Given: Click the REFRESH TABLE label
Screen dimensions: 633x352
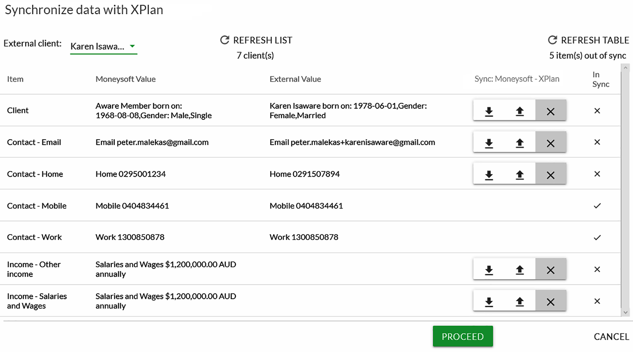Looking at the screenshot, I should (x=595, y=40).
